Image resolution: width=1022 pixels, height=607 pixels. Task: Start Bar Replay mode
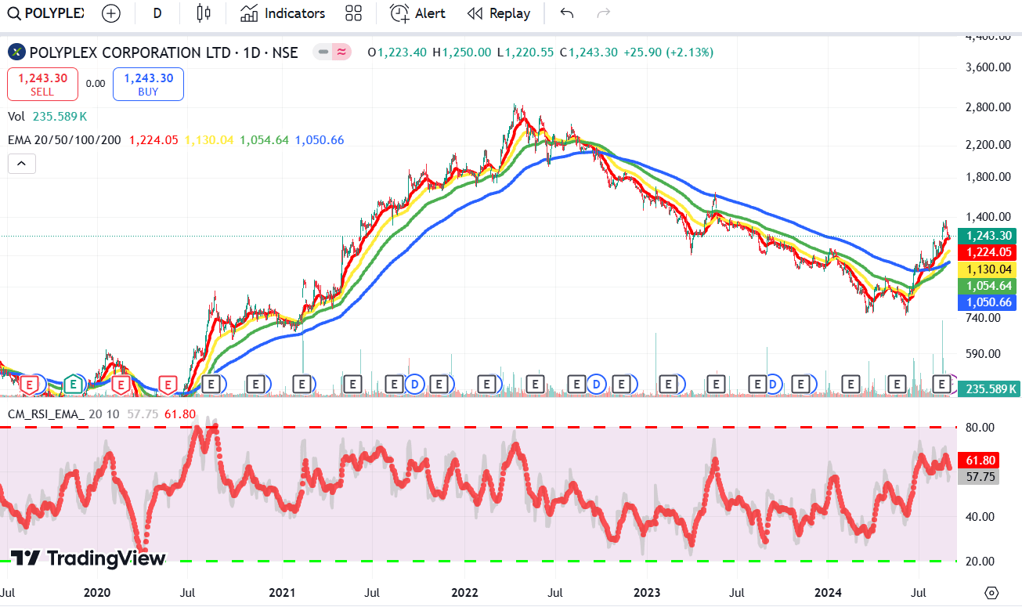tap(499, 13)
